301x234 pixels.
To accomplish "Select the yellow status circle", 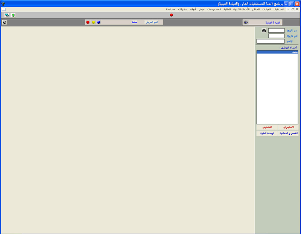I will 93,22.
